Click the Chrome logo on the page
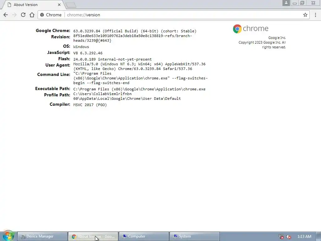This screenshot has width=321, height=241. pos(250,29)
